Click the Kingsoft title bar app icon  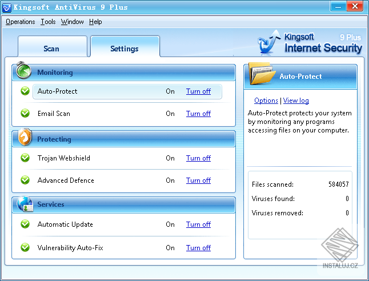(7, 7)
